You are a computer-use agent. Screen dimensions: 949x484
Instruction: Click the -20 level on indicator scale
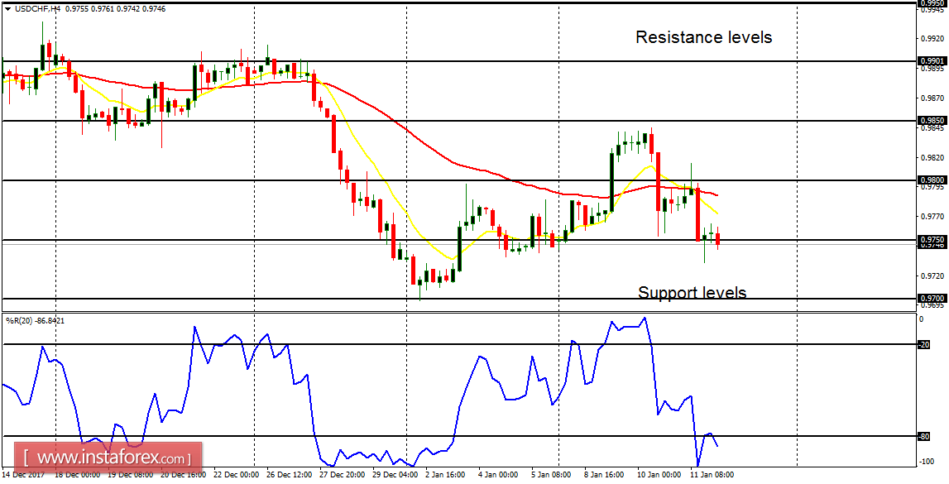tap(924, 344)
